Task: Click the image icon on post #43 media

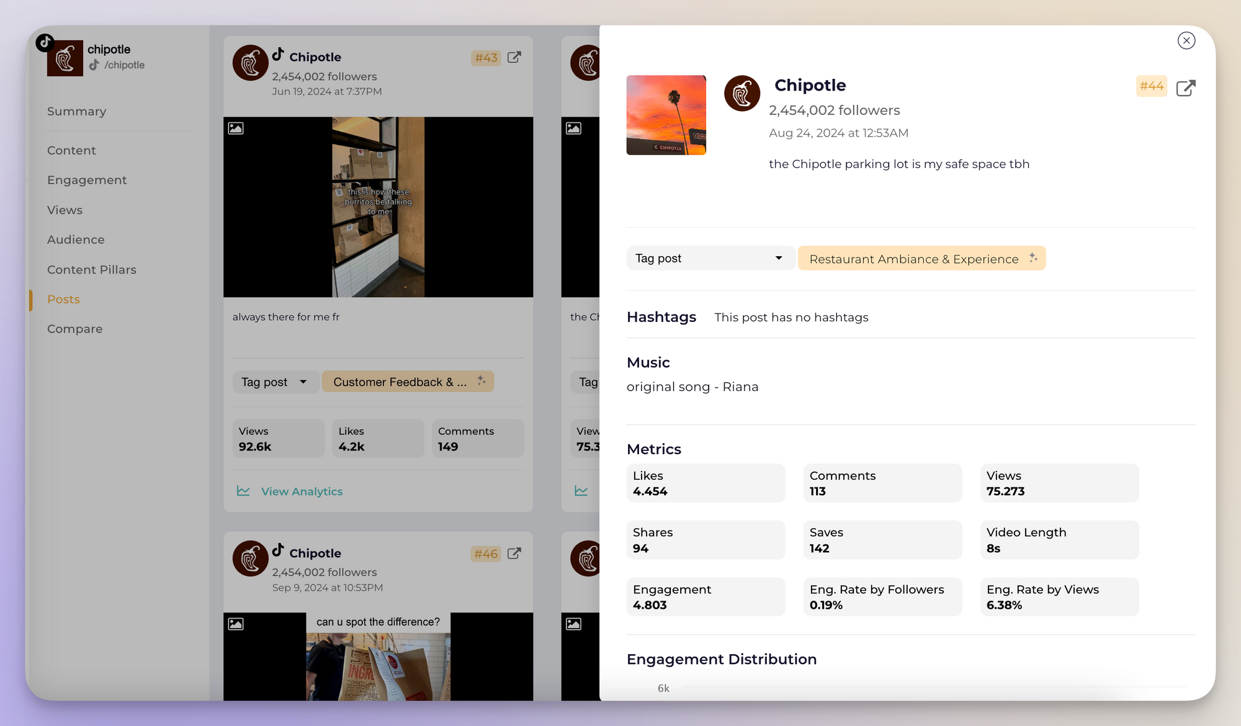Action: click(236, 128)
